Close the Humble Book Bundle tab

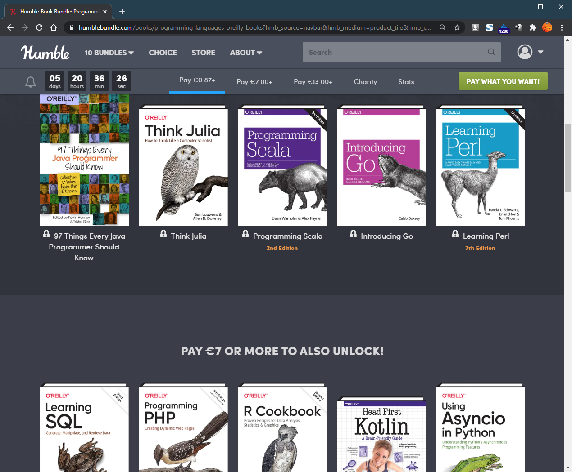[x=105, y=12]
